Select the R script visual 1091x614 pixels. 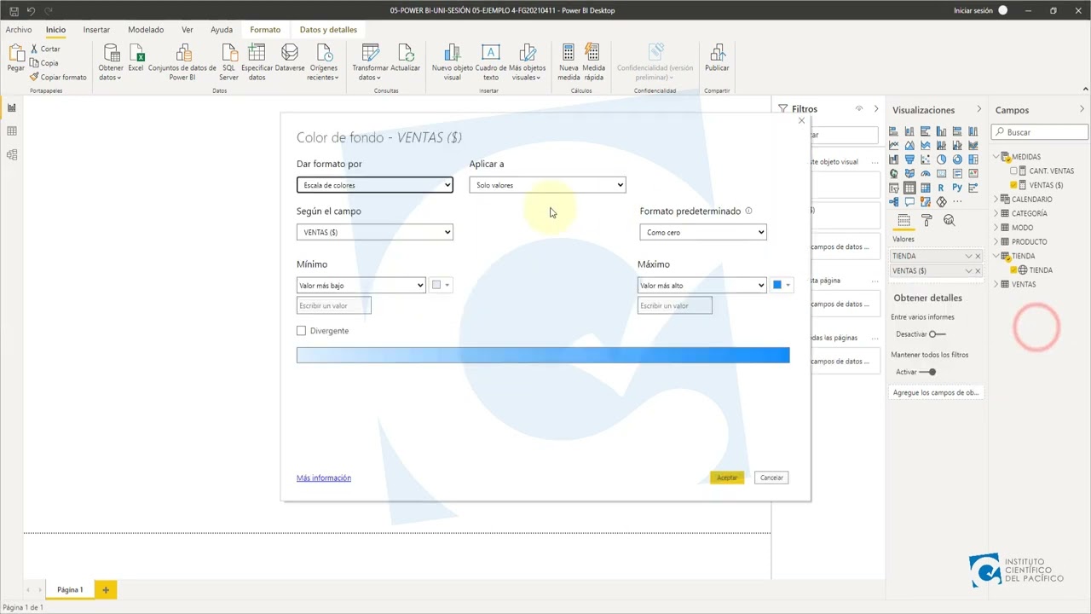pyautogui.click(x=941, y=188)
